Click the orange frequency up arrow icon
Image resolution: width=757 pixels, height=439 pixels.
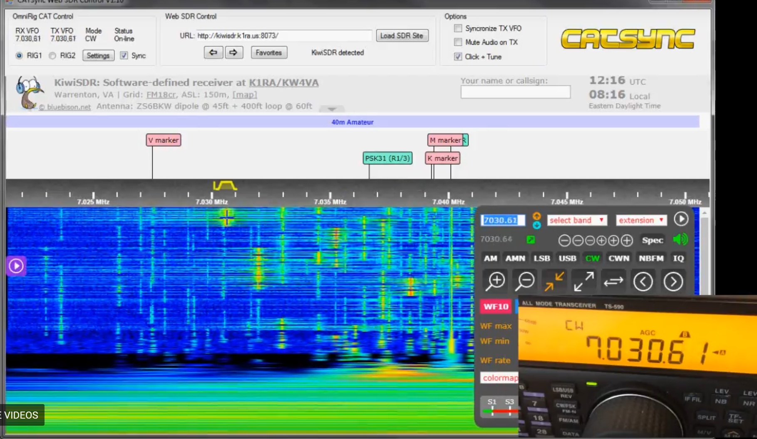coord(536,216)
